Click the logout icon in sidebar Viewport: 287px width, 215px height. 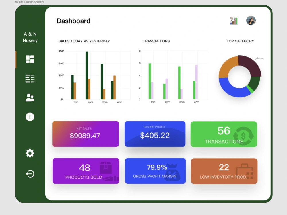30,174
